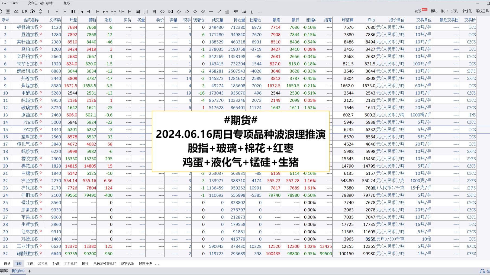Select the 棕榈油加权 contract row

coord(238,27)
